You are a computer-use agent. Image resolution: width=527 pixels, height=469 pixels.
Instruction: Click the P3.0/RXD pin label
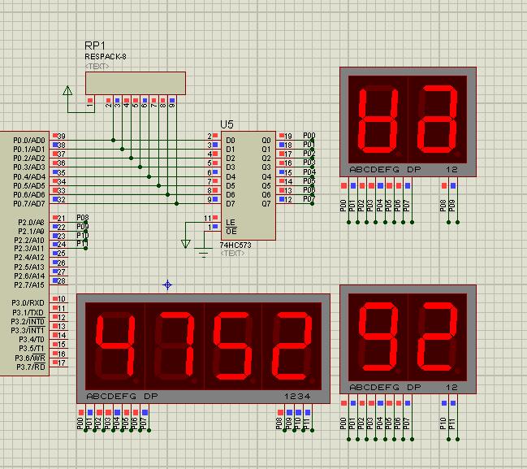click(28, 303)
